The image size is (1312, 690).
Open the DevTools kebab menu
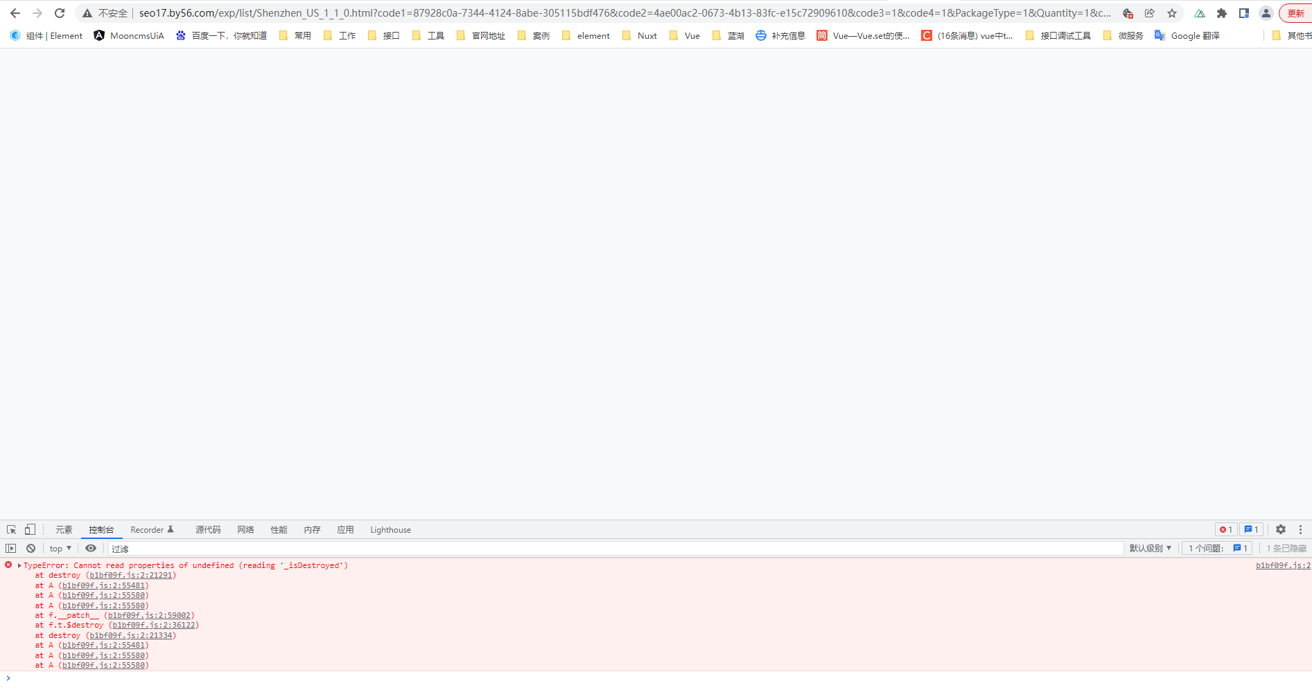[x=1300, y=529]
